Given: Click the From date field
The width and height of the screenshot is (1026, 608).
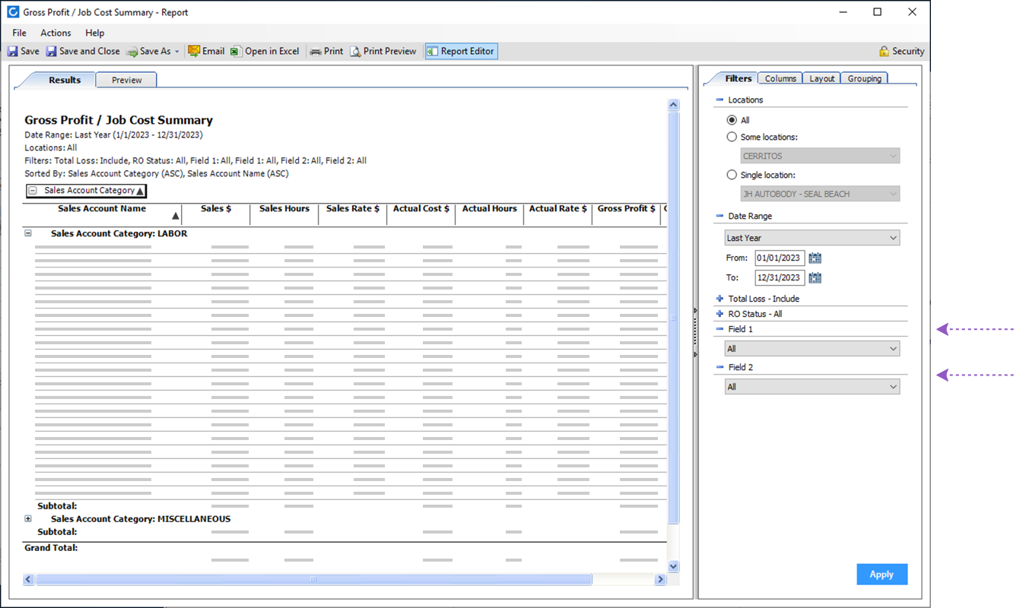Looking at the screenshot, I should pyautogui.click(x=780, y=258).
